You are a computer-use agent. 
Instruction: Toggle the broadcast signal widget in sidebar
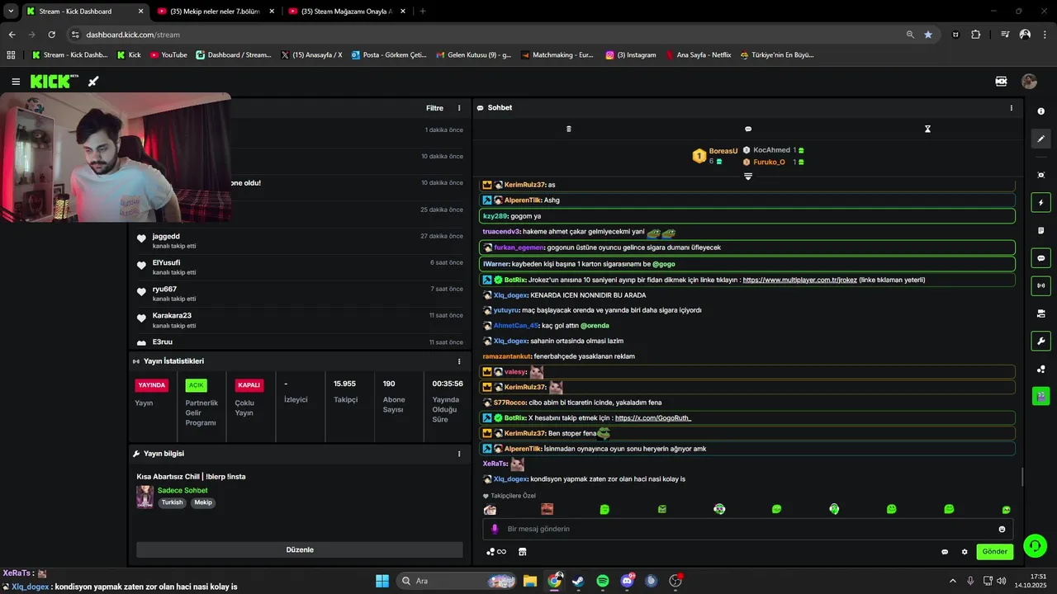1040,285
